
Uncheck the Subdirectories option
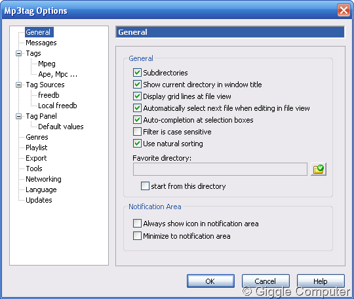(x=137, y=73)
